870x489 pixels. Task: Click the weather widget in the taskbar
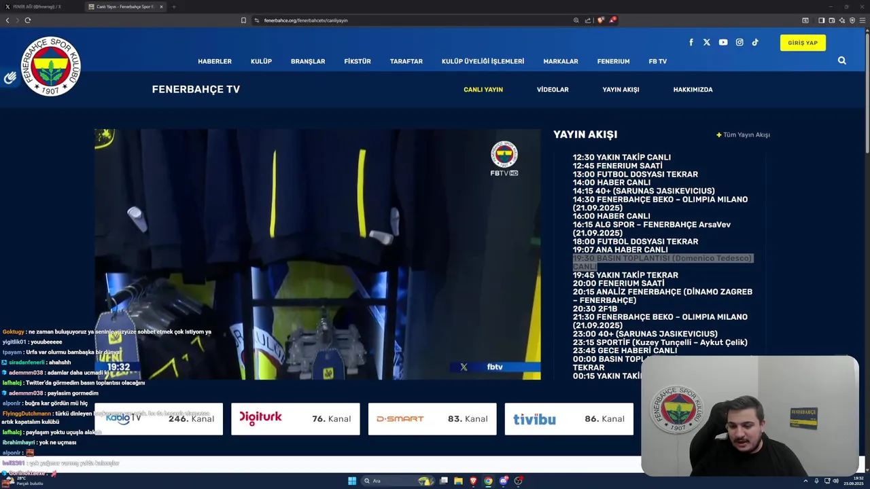click(x=24, y=481)
